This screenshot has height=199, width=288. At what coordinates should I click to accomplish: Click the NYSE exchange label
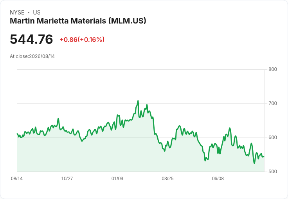[x=17, y=13]
